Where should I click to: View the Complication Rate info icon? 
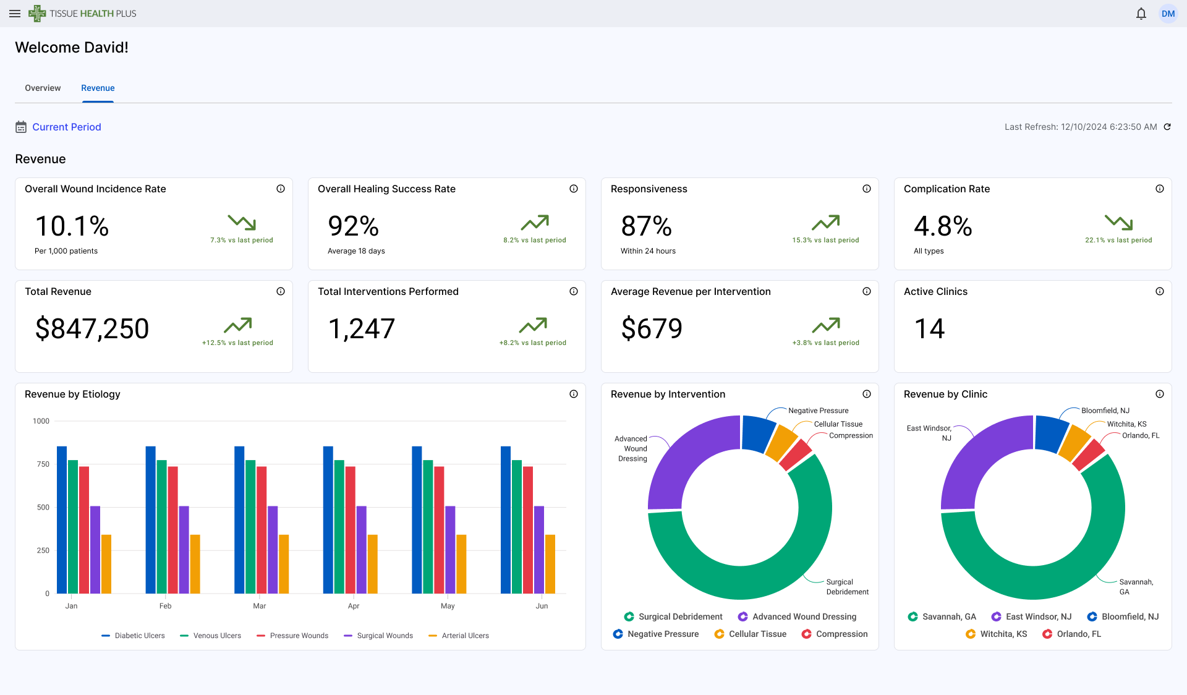(x=1160, y=189)
